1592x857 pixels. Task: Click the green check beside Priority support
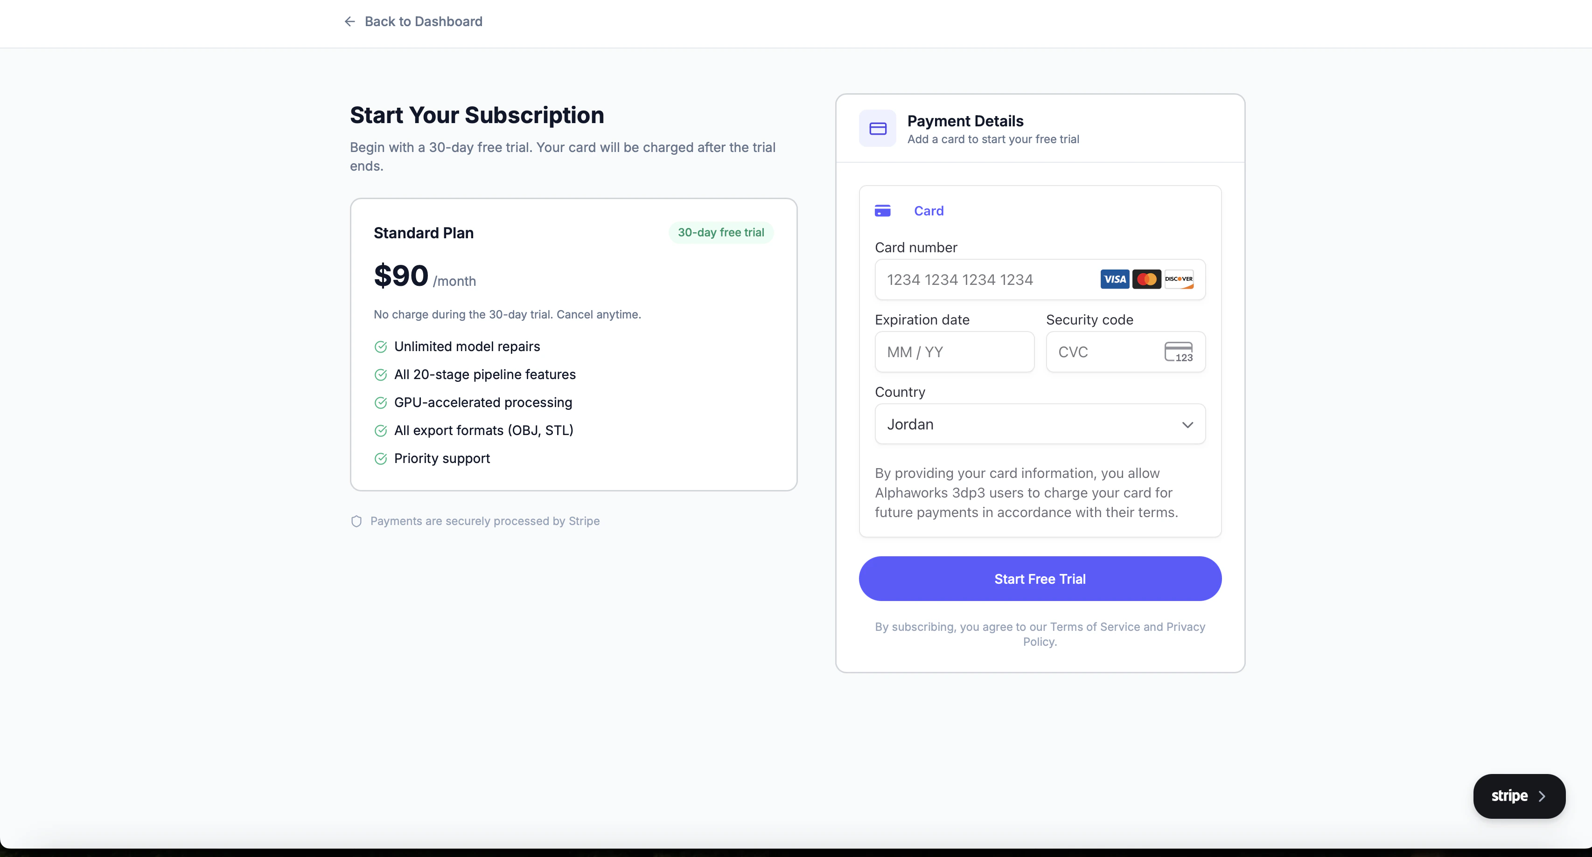(381, 459)
